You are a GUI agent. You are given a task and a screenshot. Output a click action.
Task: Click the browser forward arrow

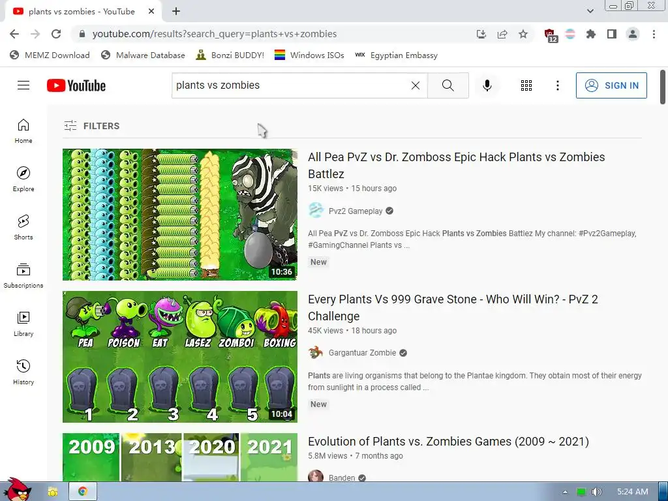click(35, 34)
